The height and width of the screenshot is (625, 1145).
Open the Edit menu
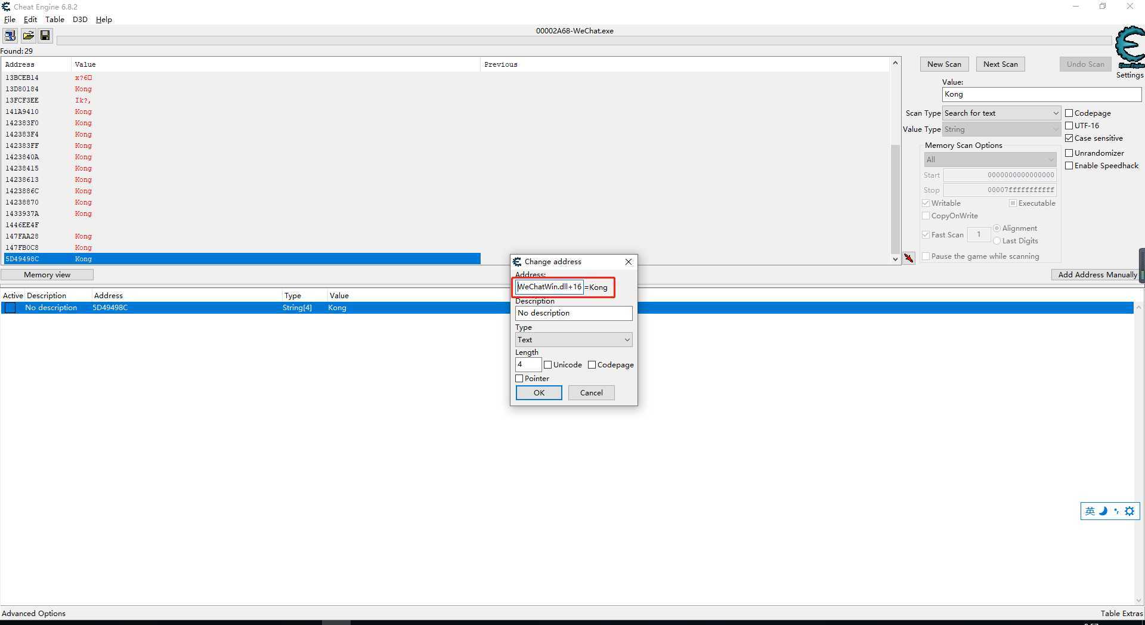30,20
